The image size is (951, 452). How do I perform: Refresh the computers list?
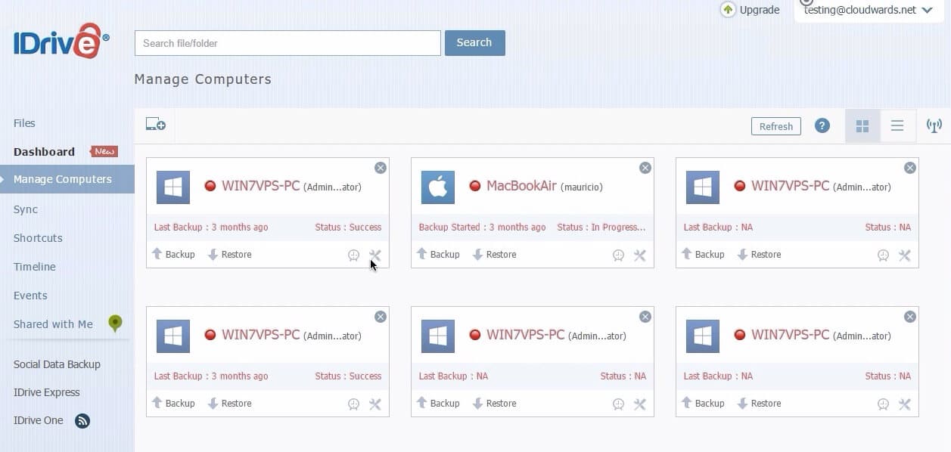tap(776, 126)
